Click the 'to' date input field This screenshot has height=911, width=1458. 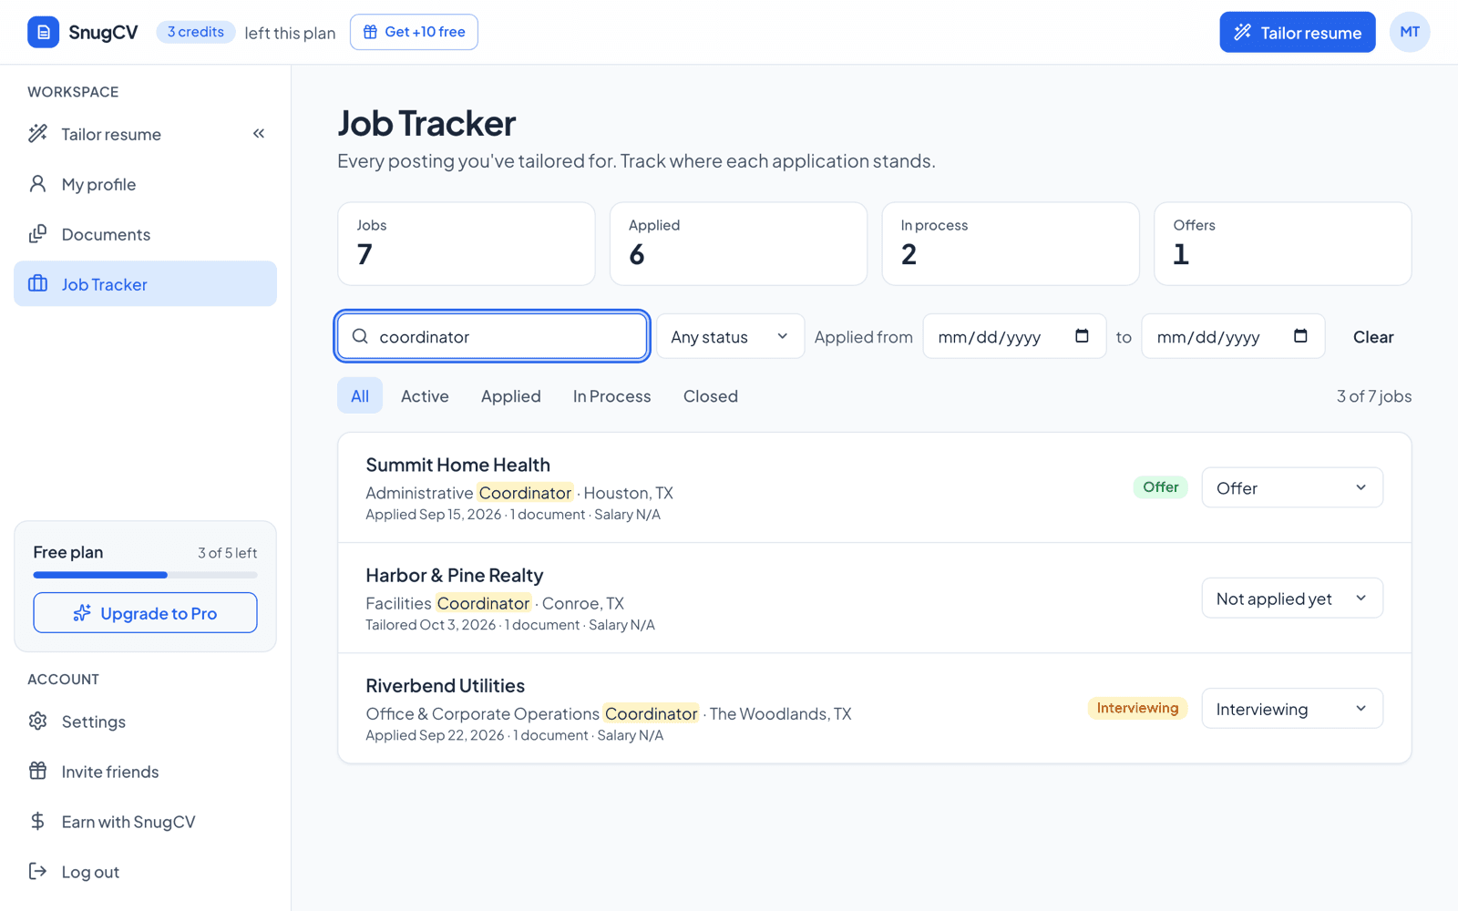1233,336
